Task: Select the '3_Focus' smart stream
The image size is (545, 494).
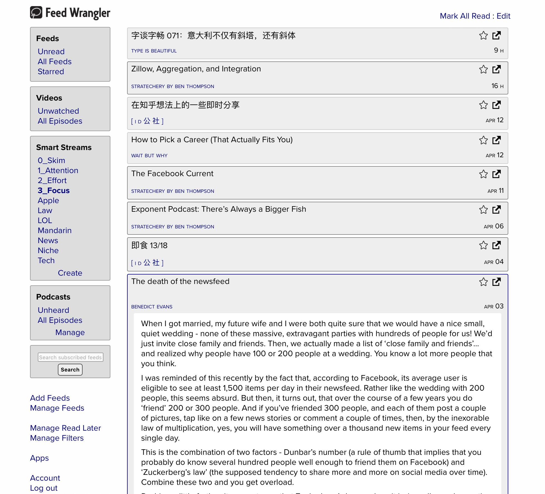Action: tap(53, 190)
